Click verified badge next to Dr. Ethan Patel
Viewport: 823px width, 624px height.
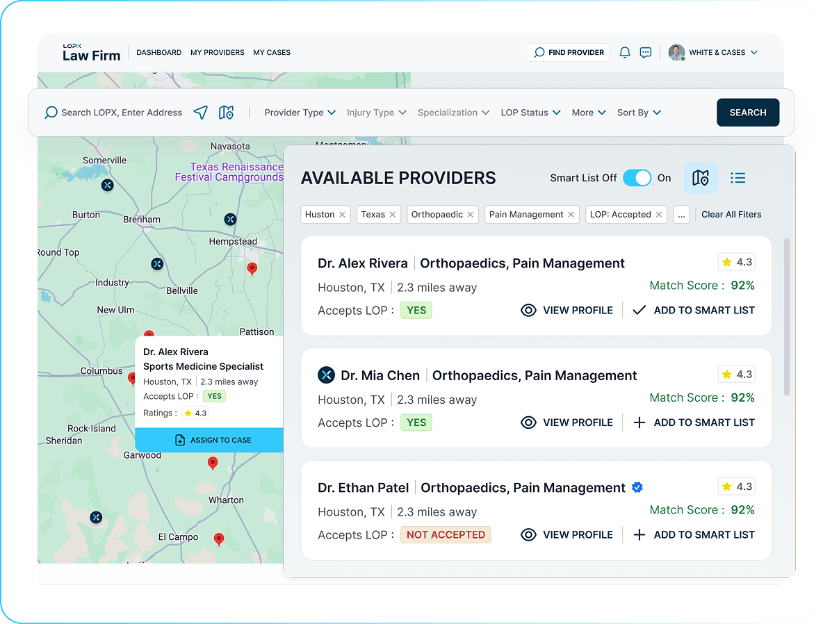[637, 488]
